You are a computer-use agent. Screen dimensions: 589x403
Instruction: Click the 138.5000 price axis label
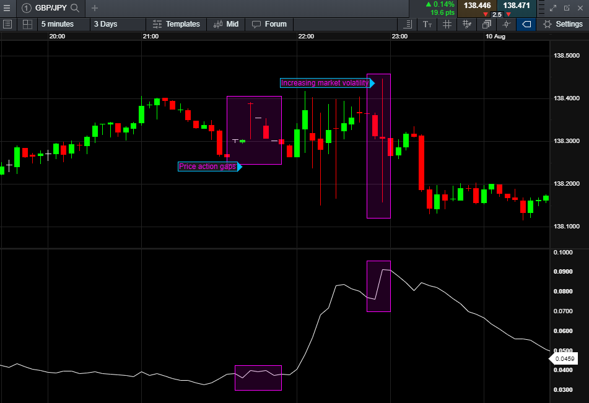click(567, 56)
